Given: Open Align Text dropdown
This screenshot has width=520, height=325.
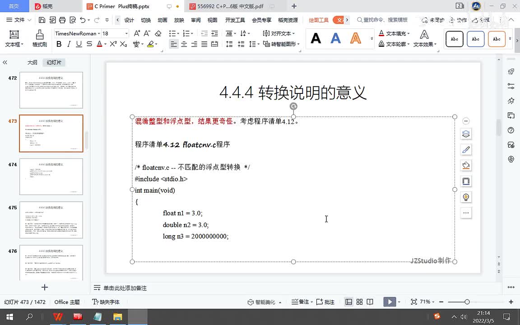Looking at the screenshot, I should (279, 33).
